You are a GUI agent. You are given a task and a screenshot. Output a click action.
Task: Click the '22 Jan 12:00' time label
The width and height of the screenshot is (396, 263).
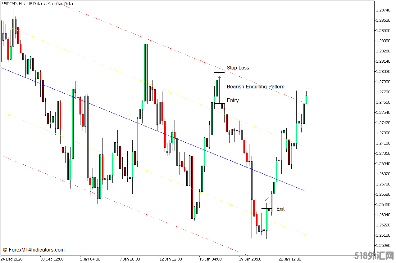(x=289, y=259)
